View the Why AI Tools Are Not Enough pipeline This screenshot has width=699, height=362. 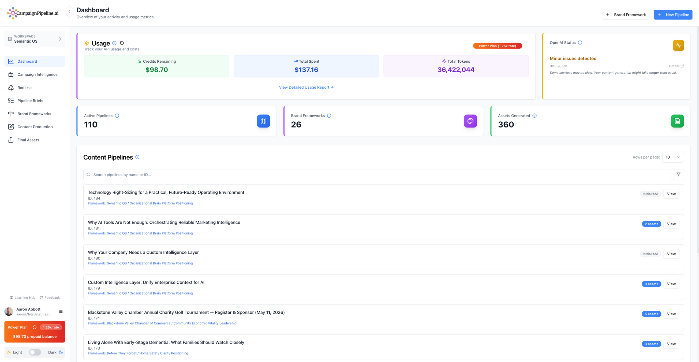[x=671, y=224]
